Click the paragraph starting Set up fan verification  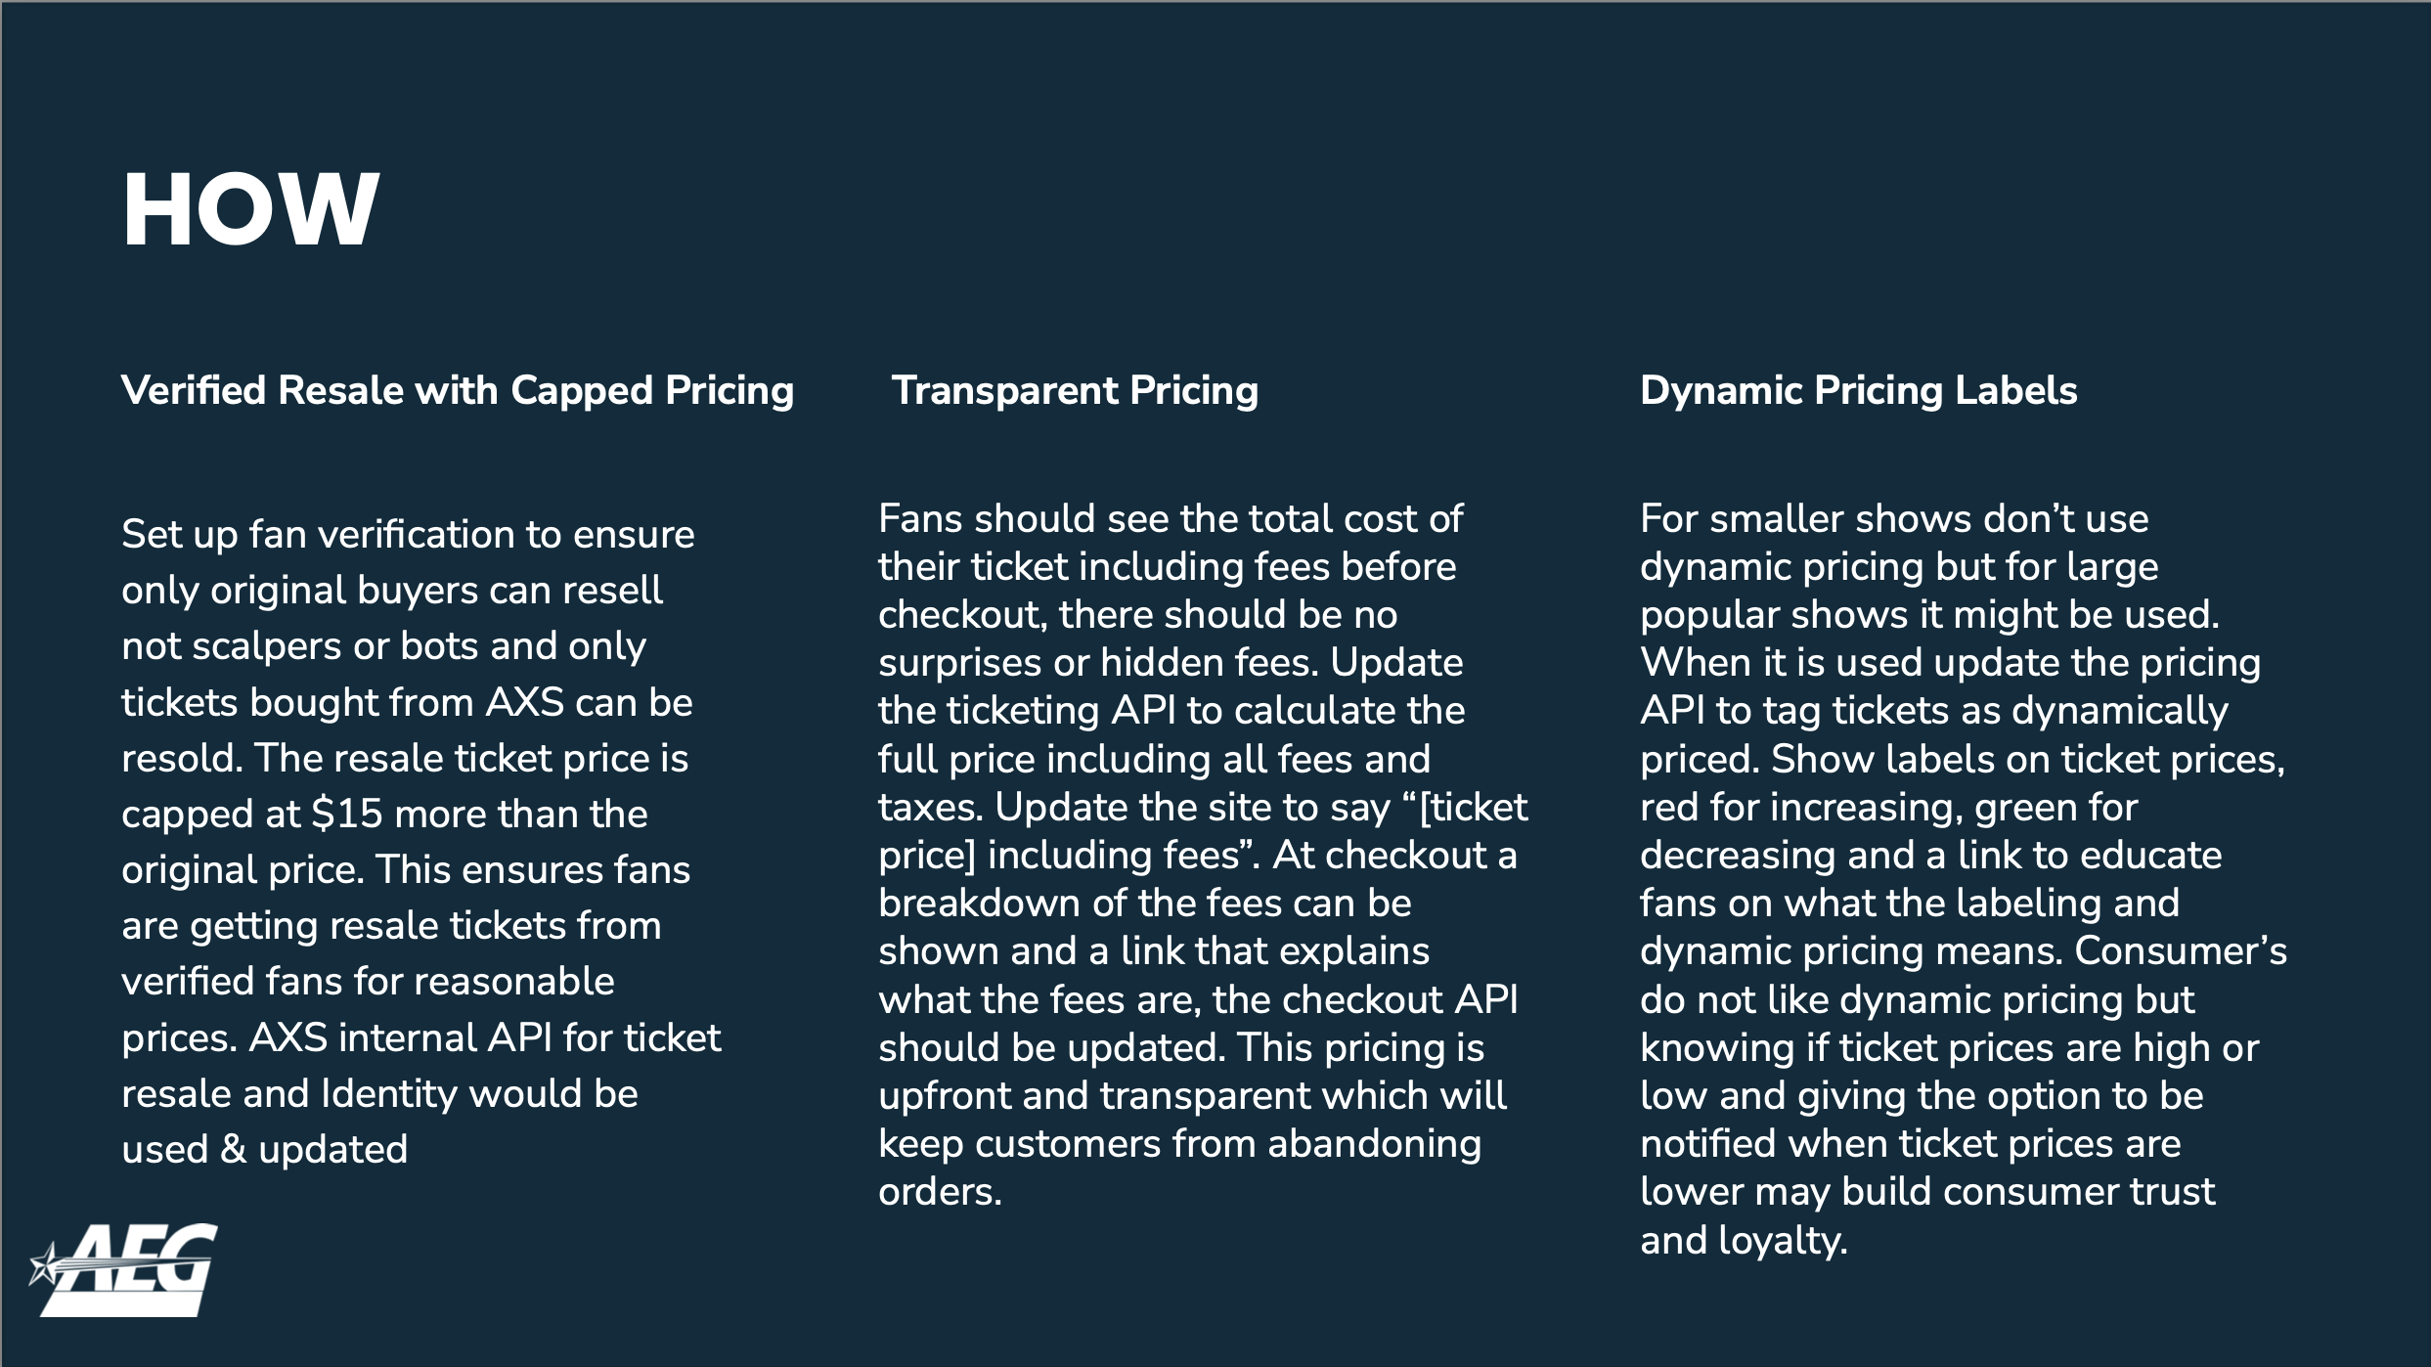point(421,841)
